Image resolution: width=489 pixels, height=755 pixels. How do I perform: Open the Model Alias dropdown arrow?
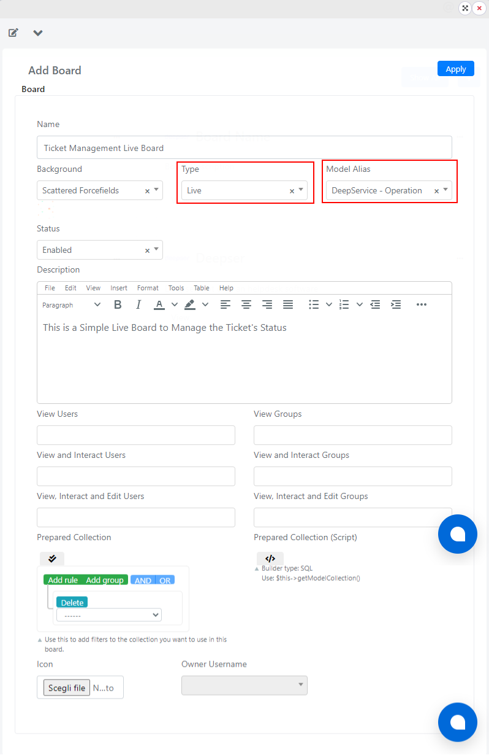(445, 190)
